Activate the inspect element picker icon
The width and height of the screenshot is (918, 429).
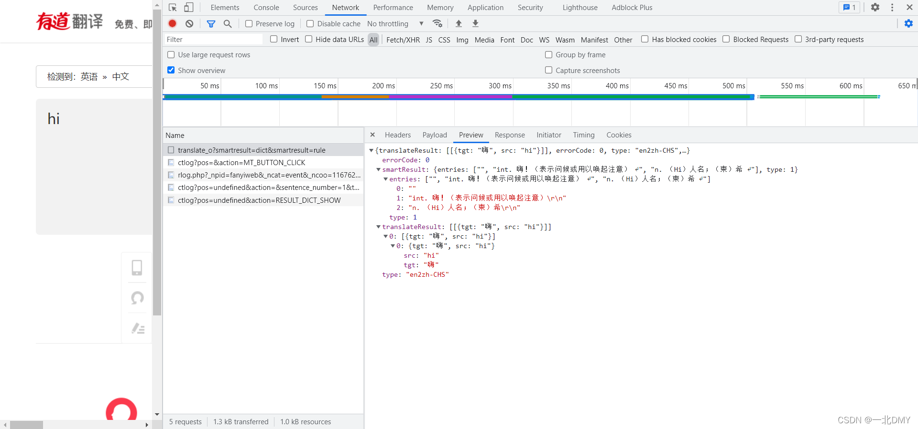coord(173,8)
